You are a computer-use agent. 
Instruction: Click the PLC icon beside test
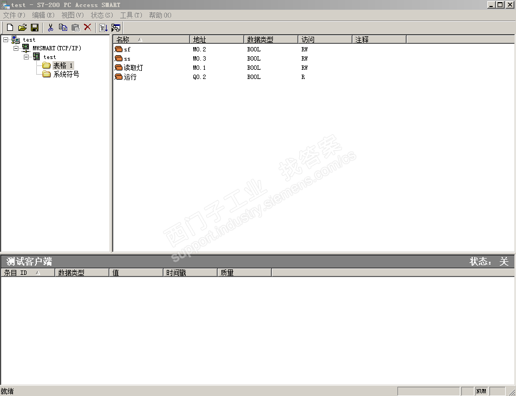point(36,57)
